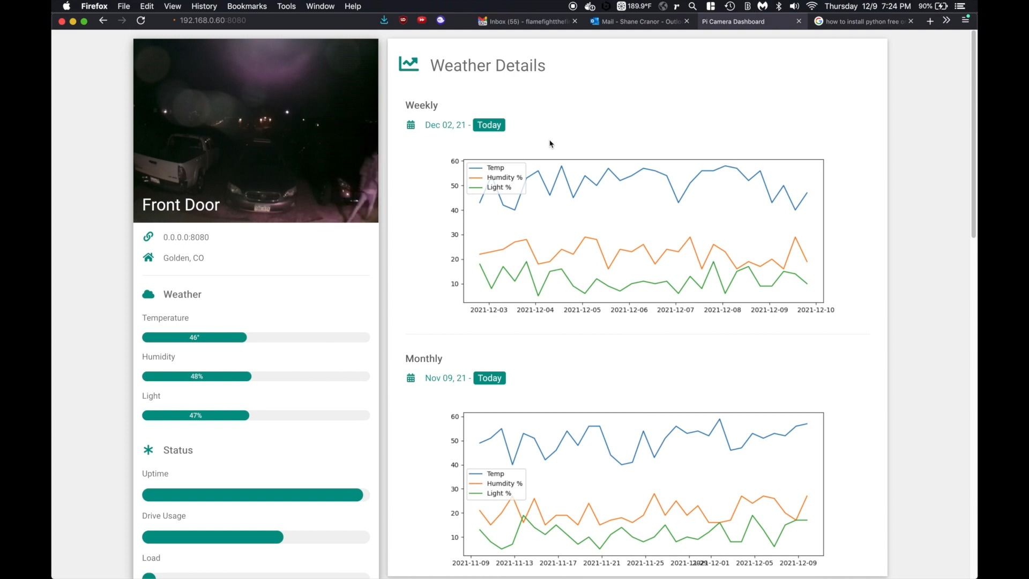Click the Front Door camera thumbnail

pyautogui.click(x=256, y=130)
